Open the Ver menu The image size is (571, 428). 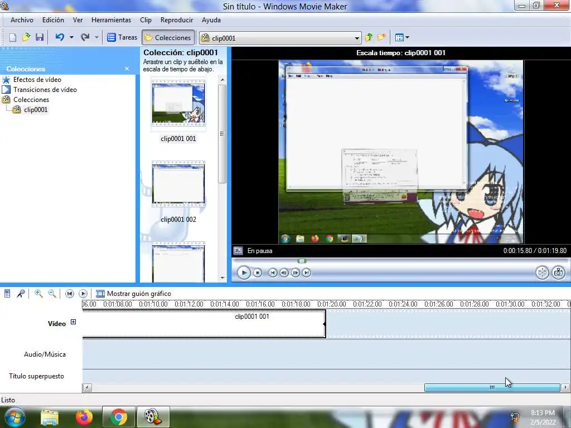(78, 20)
